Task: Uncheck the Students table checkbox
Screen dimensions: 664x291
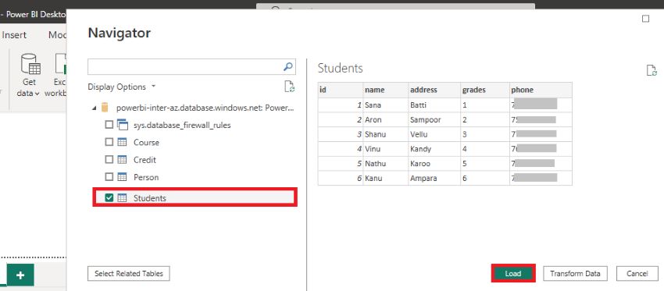Action: click(109, 198)
